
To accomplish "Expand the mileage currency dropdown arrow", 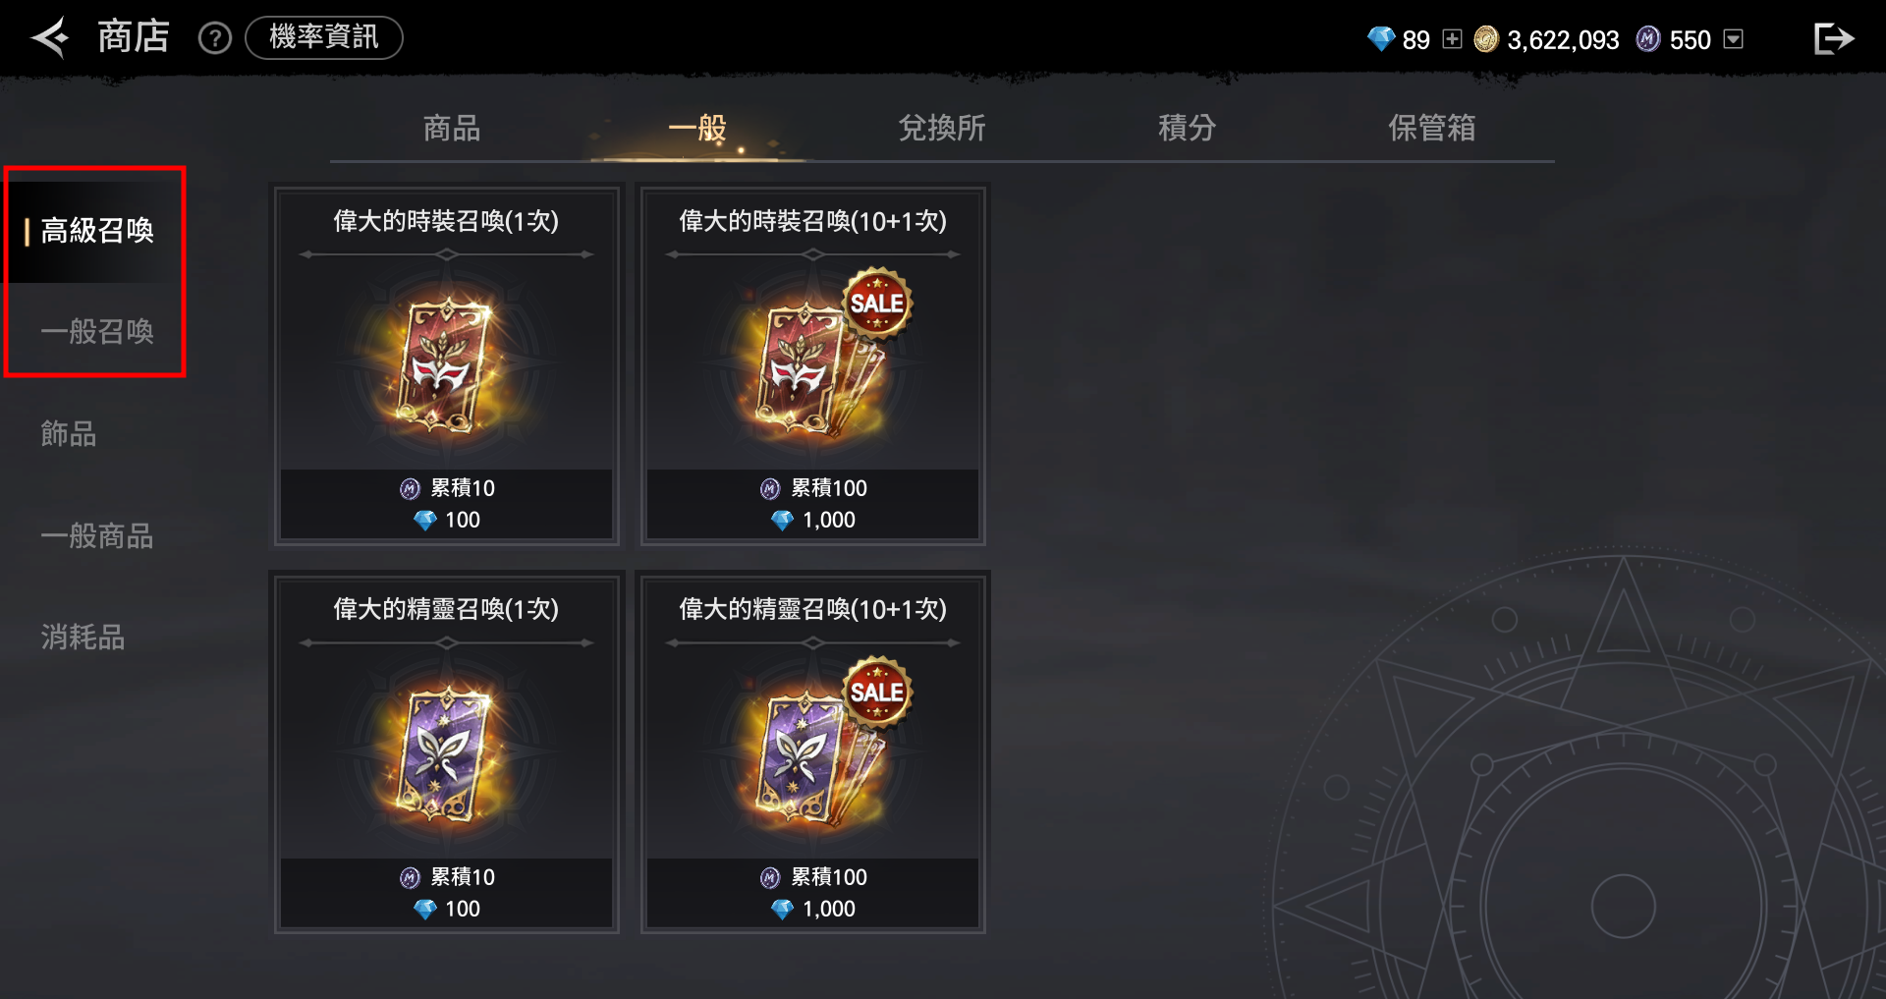I will (x=1734, y=39).
